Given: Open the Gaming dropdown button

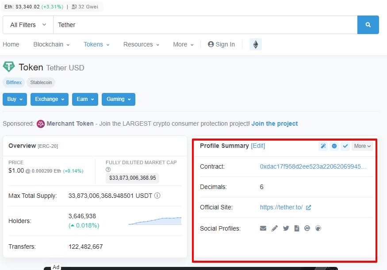Looking at the screenshot, I should pos(119,99).
